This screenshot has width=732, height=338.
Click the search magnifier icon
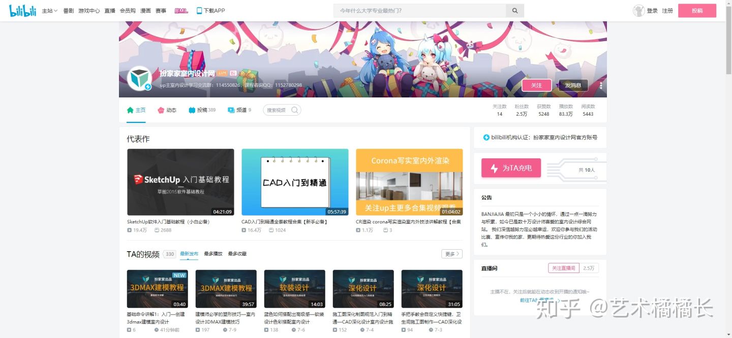[x=514, y=10]
